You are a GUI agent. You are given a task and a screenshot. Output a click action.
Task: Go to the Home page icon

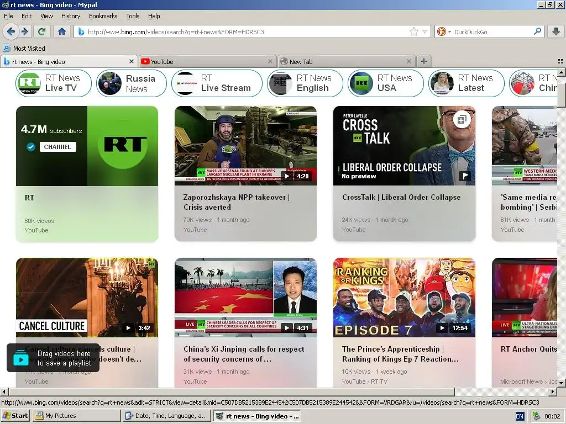[62, 31]
